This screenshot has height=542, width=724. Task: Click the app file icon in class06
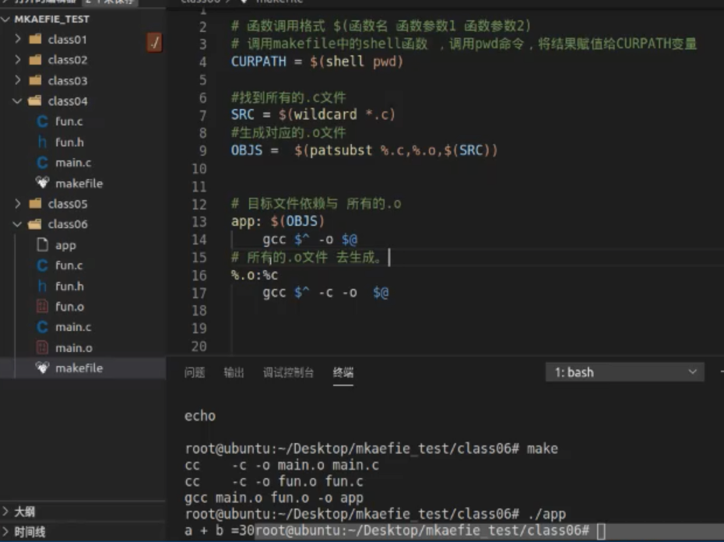click(x=42, y=245)
